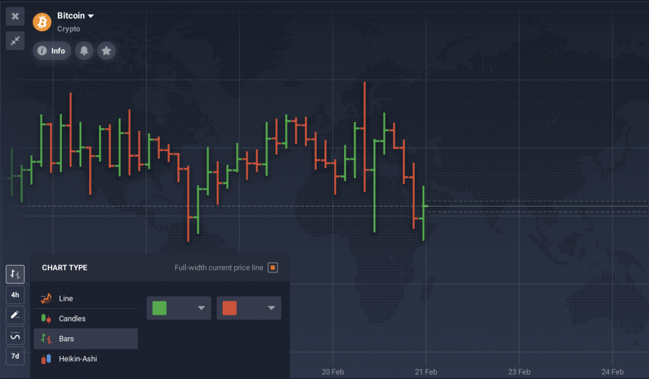
Task: Change the 4h candle interval
Action: click(15, 295)
